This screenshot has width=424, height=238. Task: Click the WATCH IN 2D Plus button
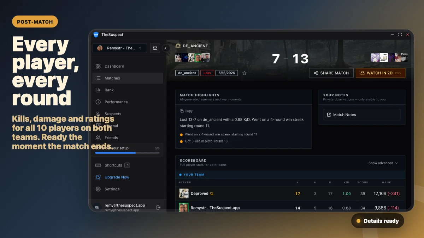[x=381, y=73]
